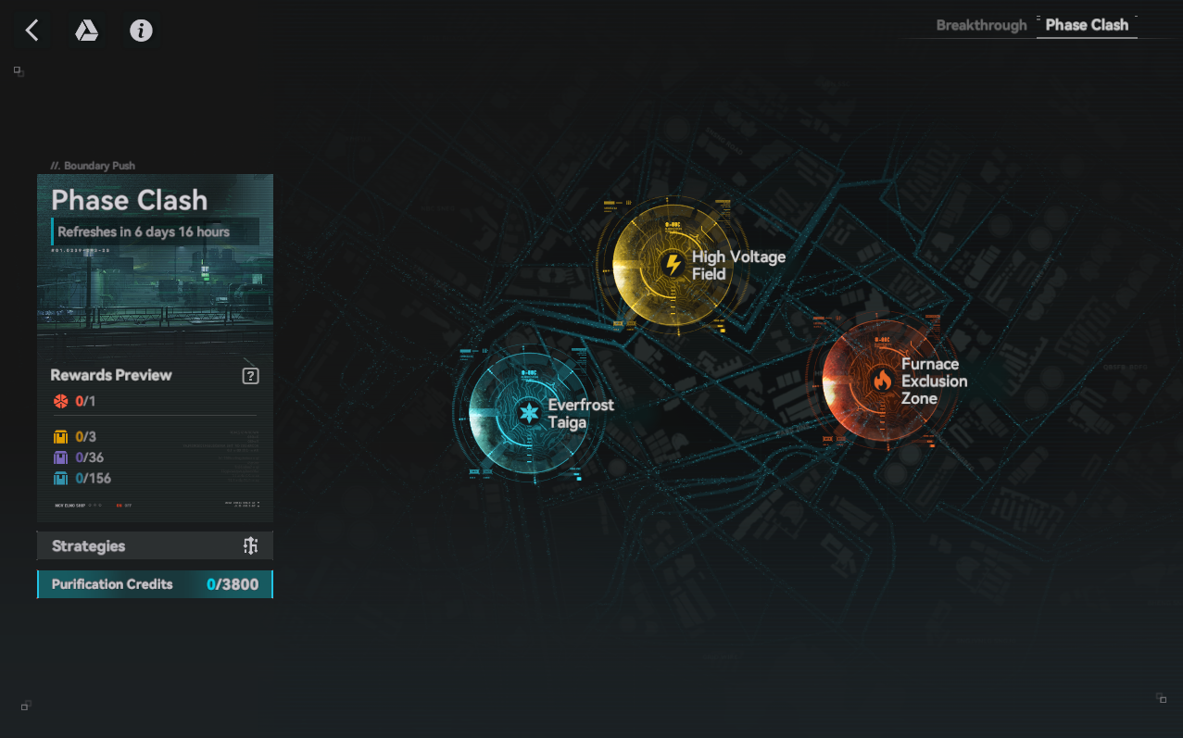This screenshot has height=738, width=1183.
Task: Click the '0/156' reward count
Action: pyautogui.click(x=94, y=479)
